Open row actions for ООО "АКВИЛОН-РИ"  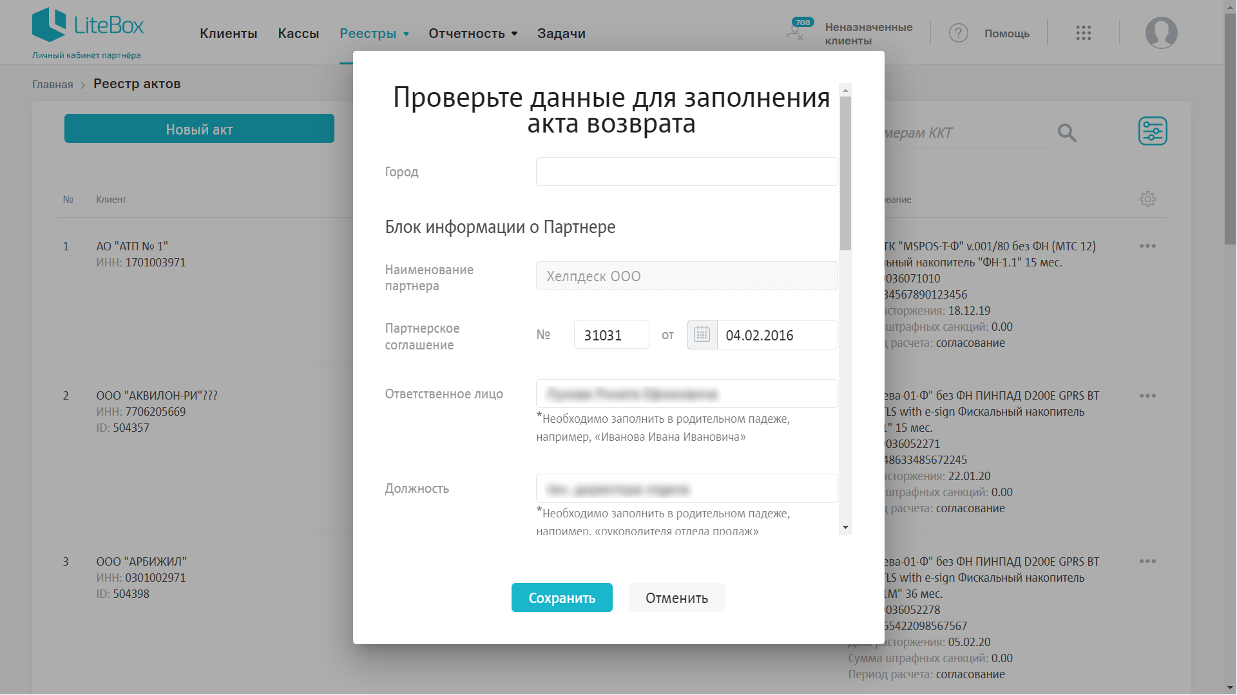[x=1147, y=395]
